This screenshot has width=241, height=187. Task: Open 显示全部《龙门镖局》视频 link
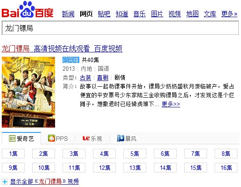pyautogui.click(x=44, y=181)
